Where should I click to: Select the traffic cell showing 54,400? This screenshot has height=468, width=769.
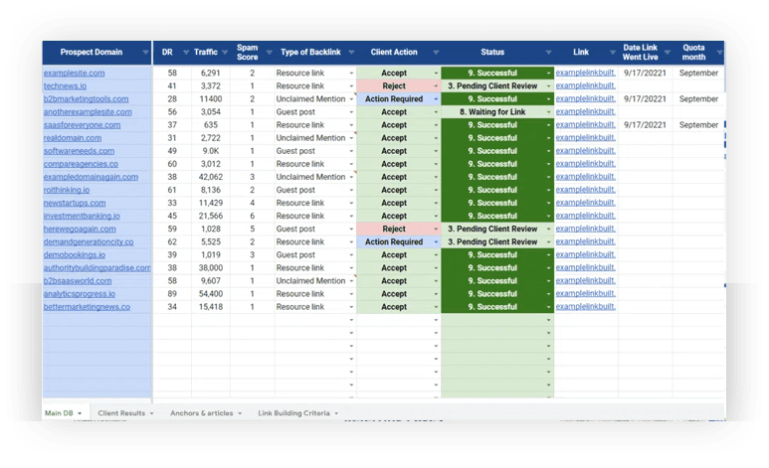pos(209,294)
